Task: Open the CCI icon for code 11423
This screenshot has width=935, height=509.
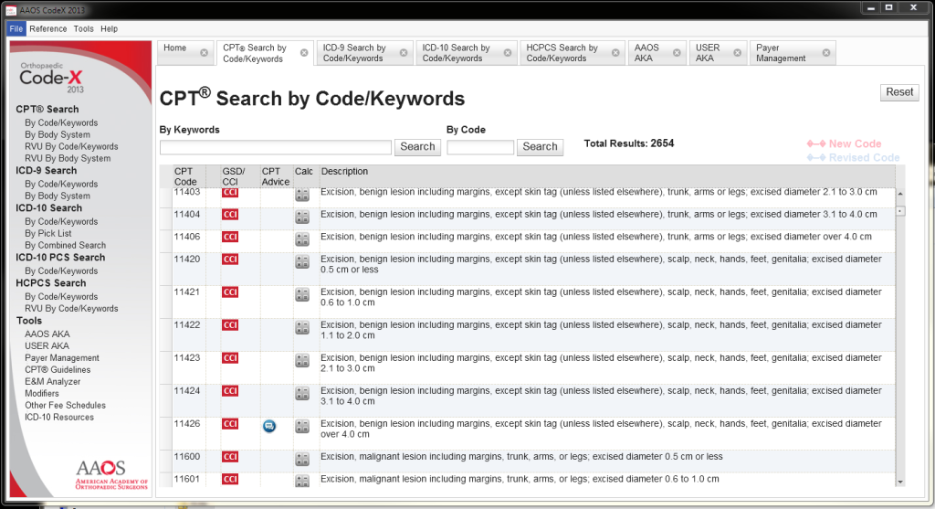Action: click(x=229, y=358)
